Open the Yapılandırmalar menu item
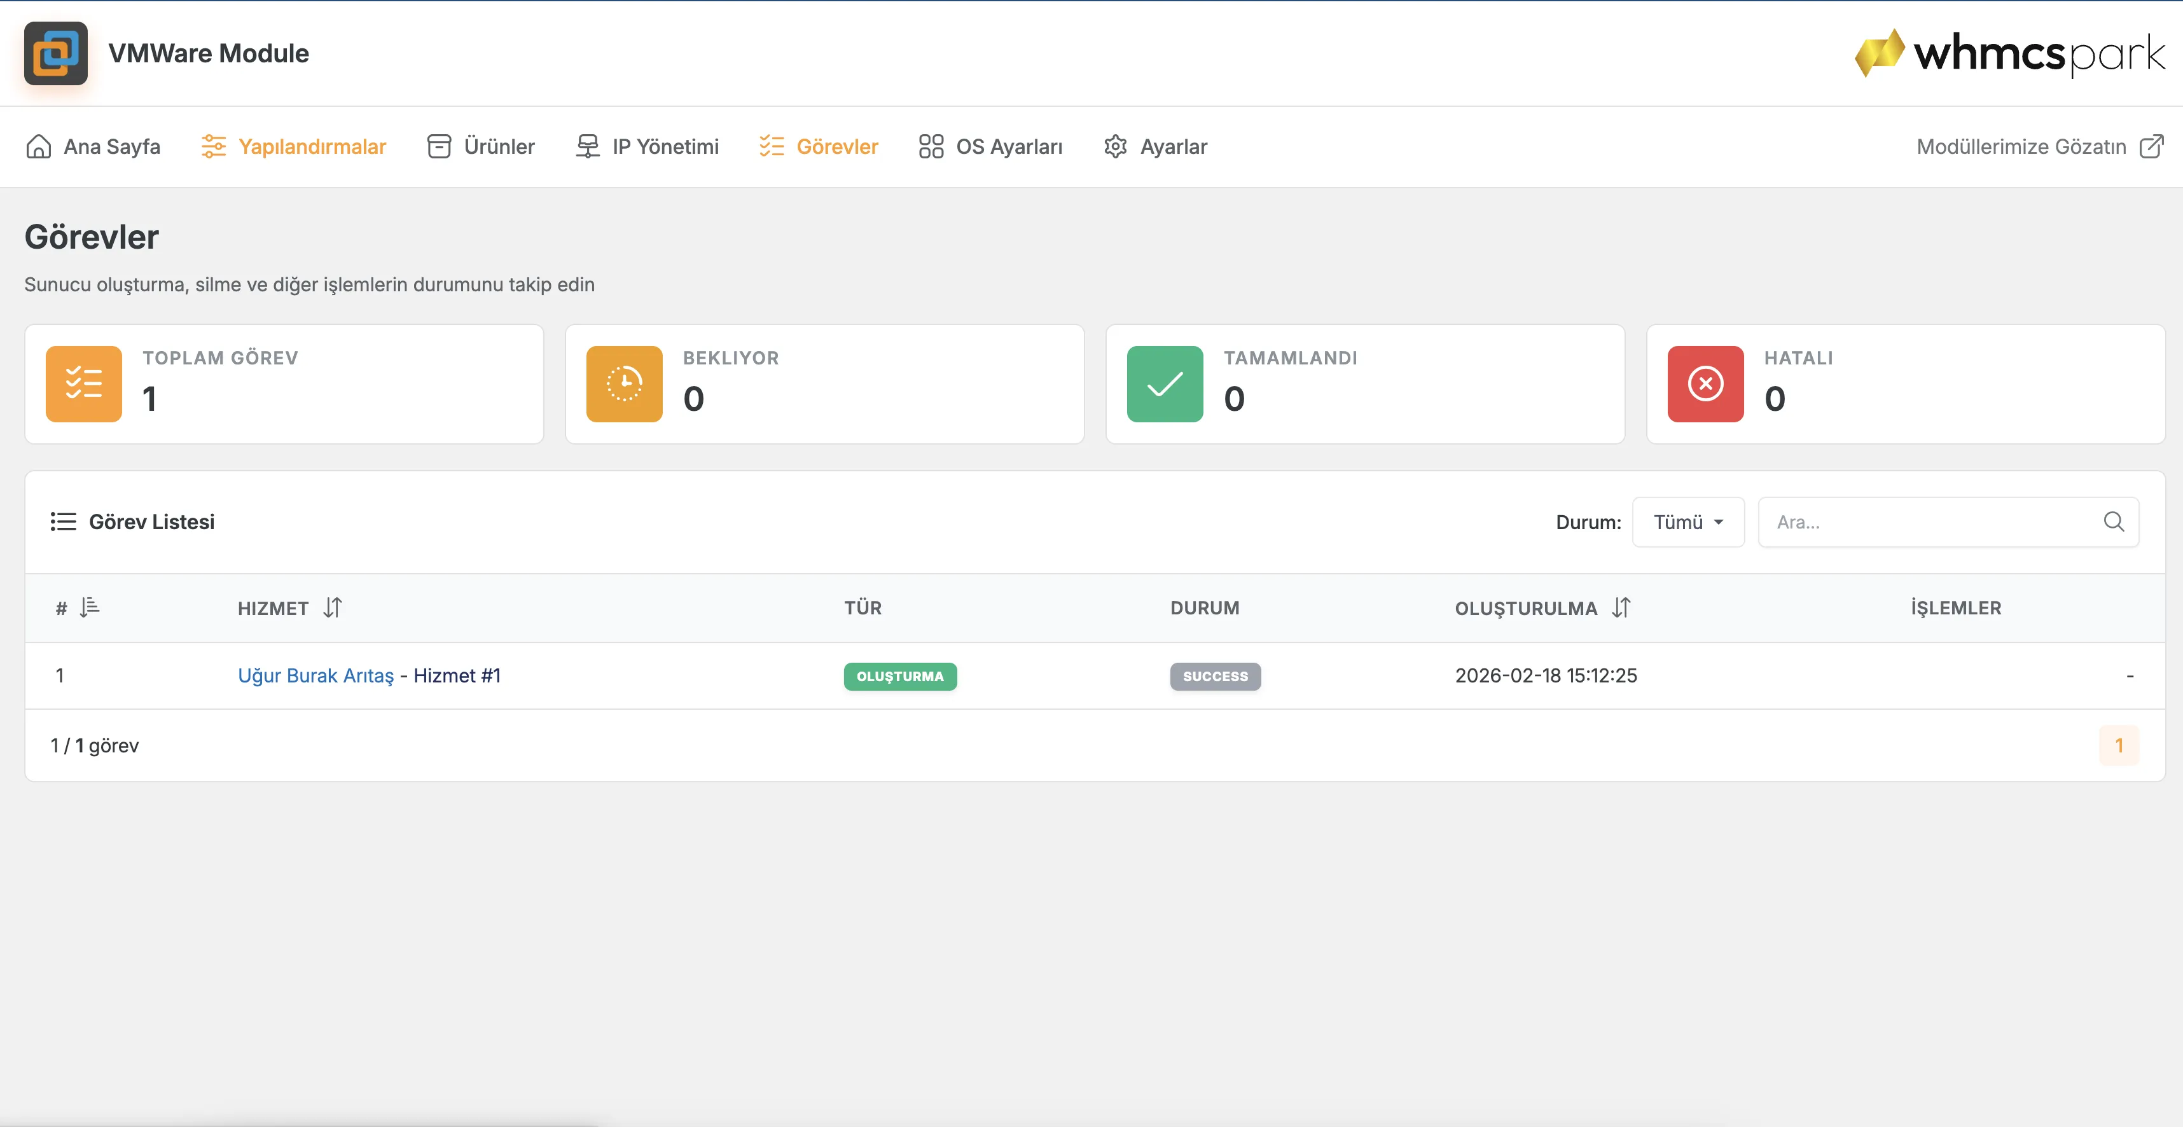The height and width of the screenshot is (1127, 2183). click(293, 146)
